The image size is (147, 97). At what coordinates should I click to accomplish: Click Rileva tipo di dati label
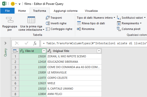point(93,23)
